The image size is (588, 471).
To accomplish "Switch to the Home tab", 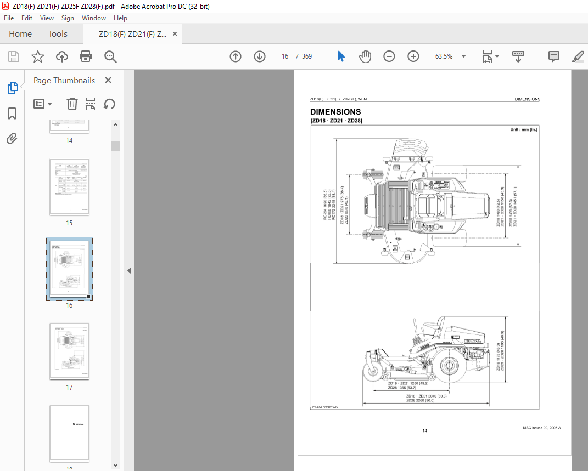I will point(20,33).
